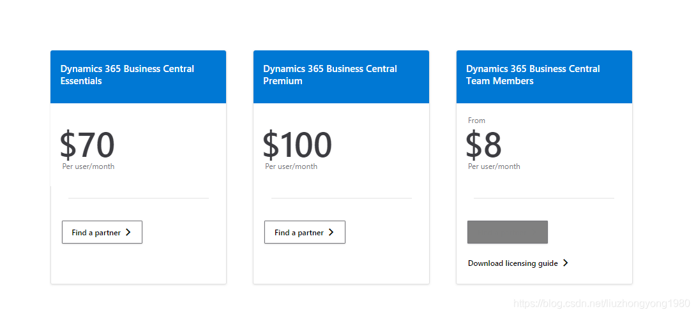The height and width of the screenshot is (315, 696).
Task: Open the Download licensing guide link
Action: [x=513, y=263]
